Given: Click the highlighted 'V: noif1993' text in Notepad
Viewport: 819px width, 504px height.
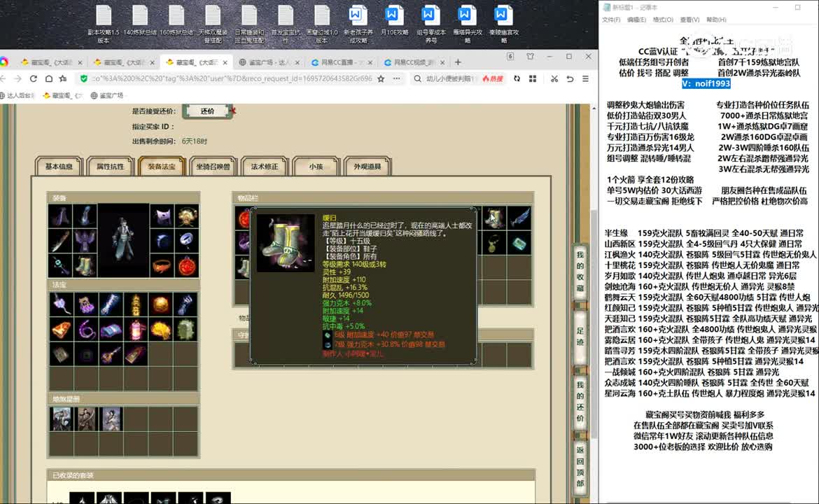Looking at the screenshot, I should tap(706, 83).
